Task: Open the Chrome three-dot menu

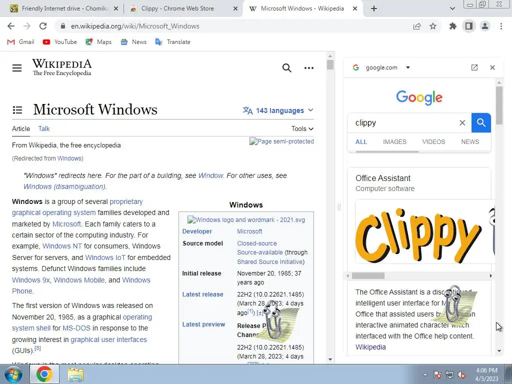Action: [x=501, y=26]
